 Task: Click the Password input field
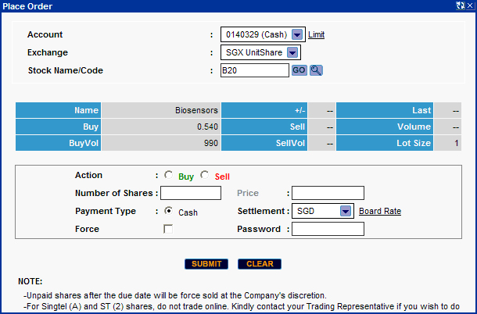(328, 229)
